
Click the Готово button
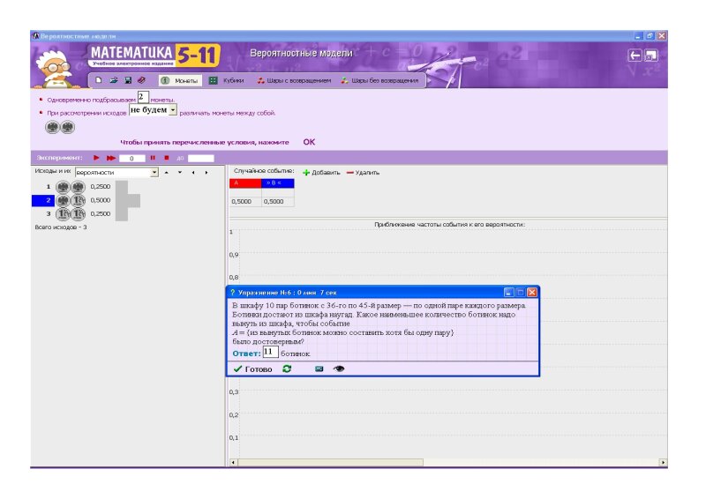tap(253, 369)
